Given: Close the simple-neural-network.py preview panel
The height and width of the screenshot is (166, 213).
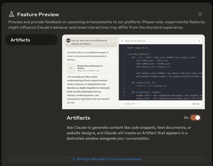Looking at the screenshot, I should pyautogui.click(x=199, y=41).
